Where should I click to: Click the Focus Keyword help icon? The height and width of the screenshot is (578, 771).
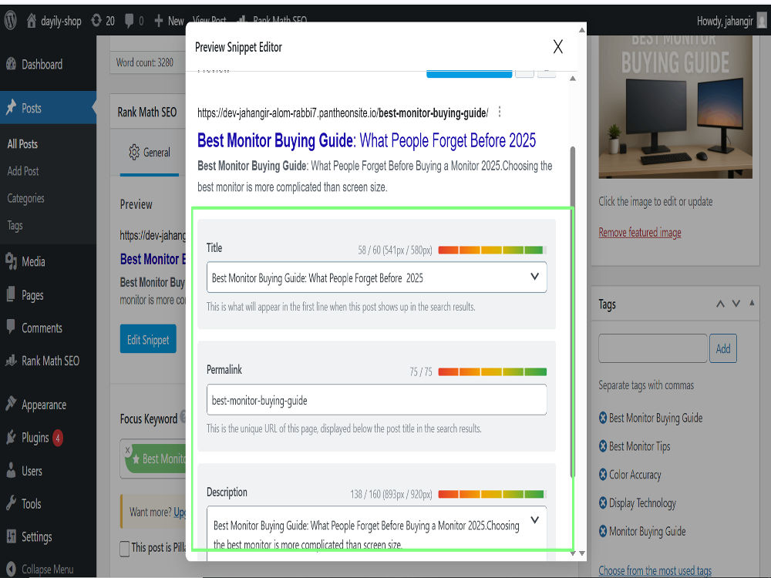tap(183, 417)
